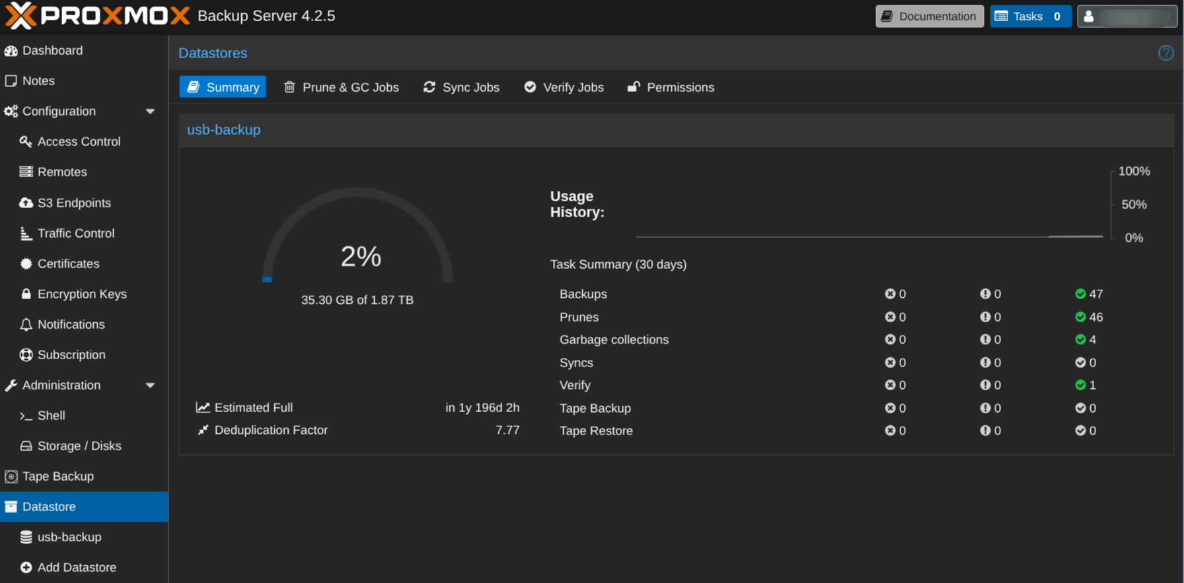Click the help question mark icon
Image resolution: width=1184 pixels, height=583 pixels.
point(1166,53)
